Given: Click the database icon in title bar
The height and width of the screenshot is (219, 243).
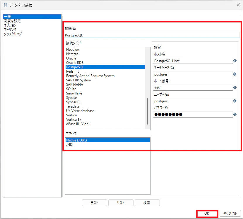Looking at the screenshot, I should [6, 5].
